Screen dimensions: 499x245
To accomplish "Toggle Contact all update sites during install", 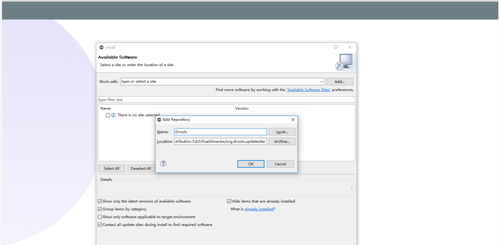I will [100, 225].
